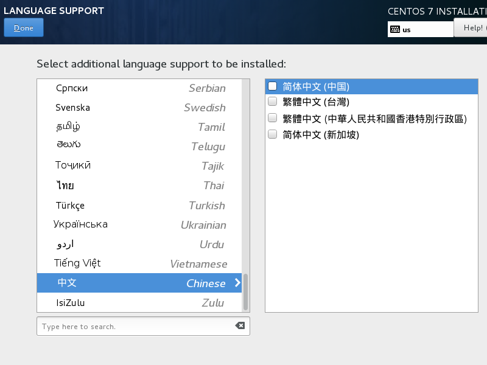487x365 pixels.
Task: Select the 繁體中文 (台灣) locale text
Action: click(x=316, y=102)
